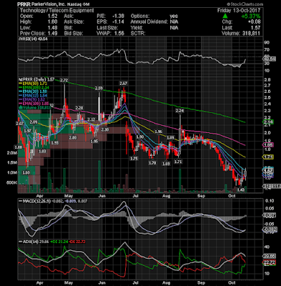Click the yellow 1.71 axis price tag
281x286 pixels.
pyautogui.click(x=268, y=157)
